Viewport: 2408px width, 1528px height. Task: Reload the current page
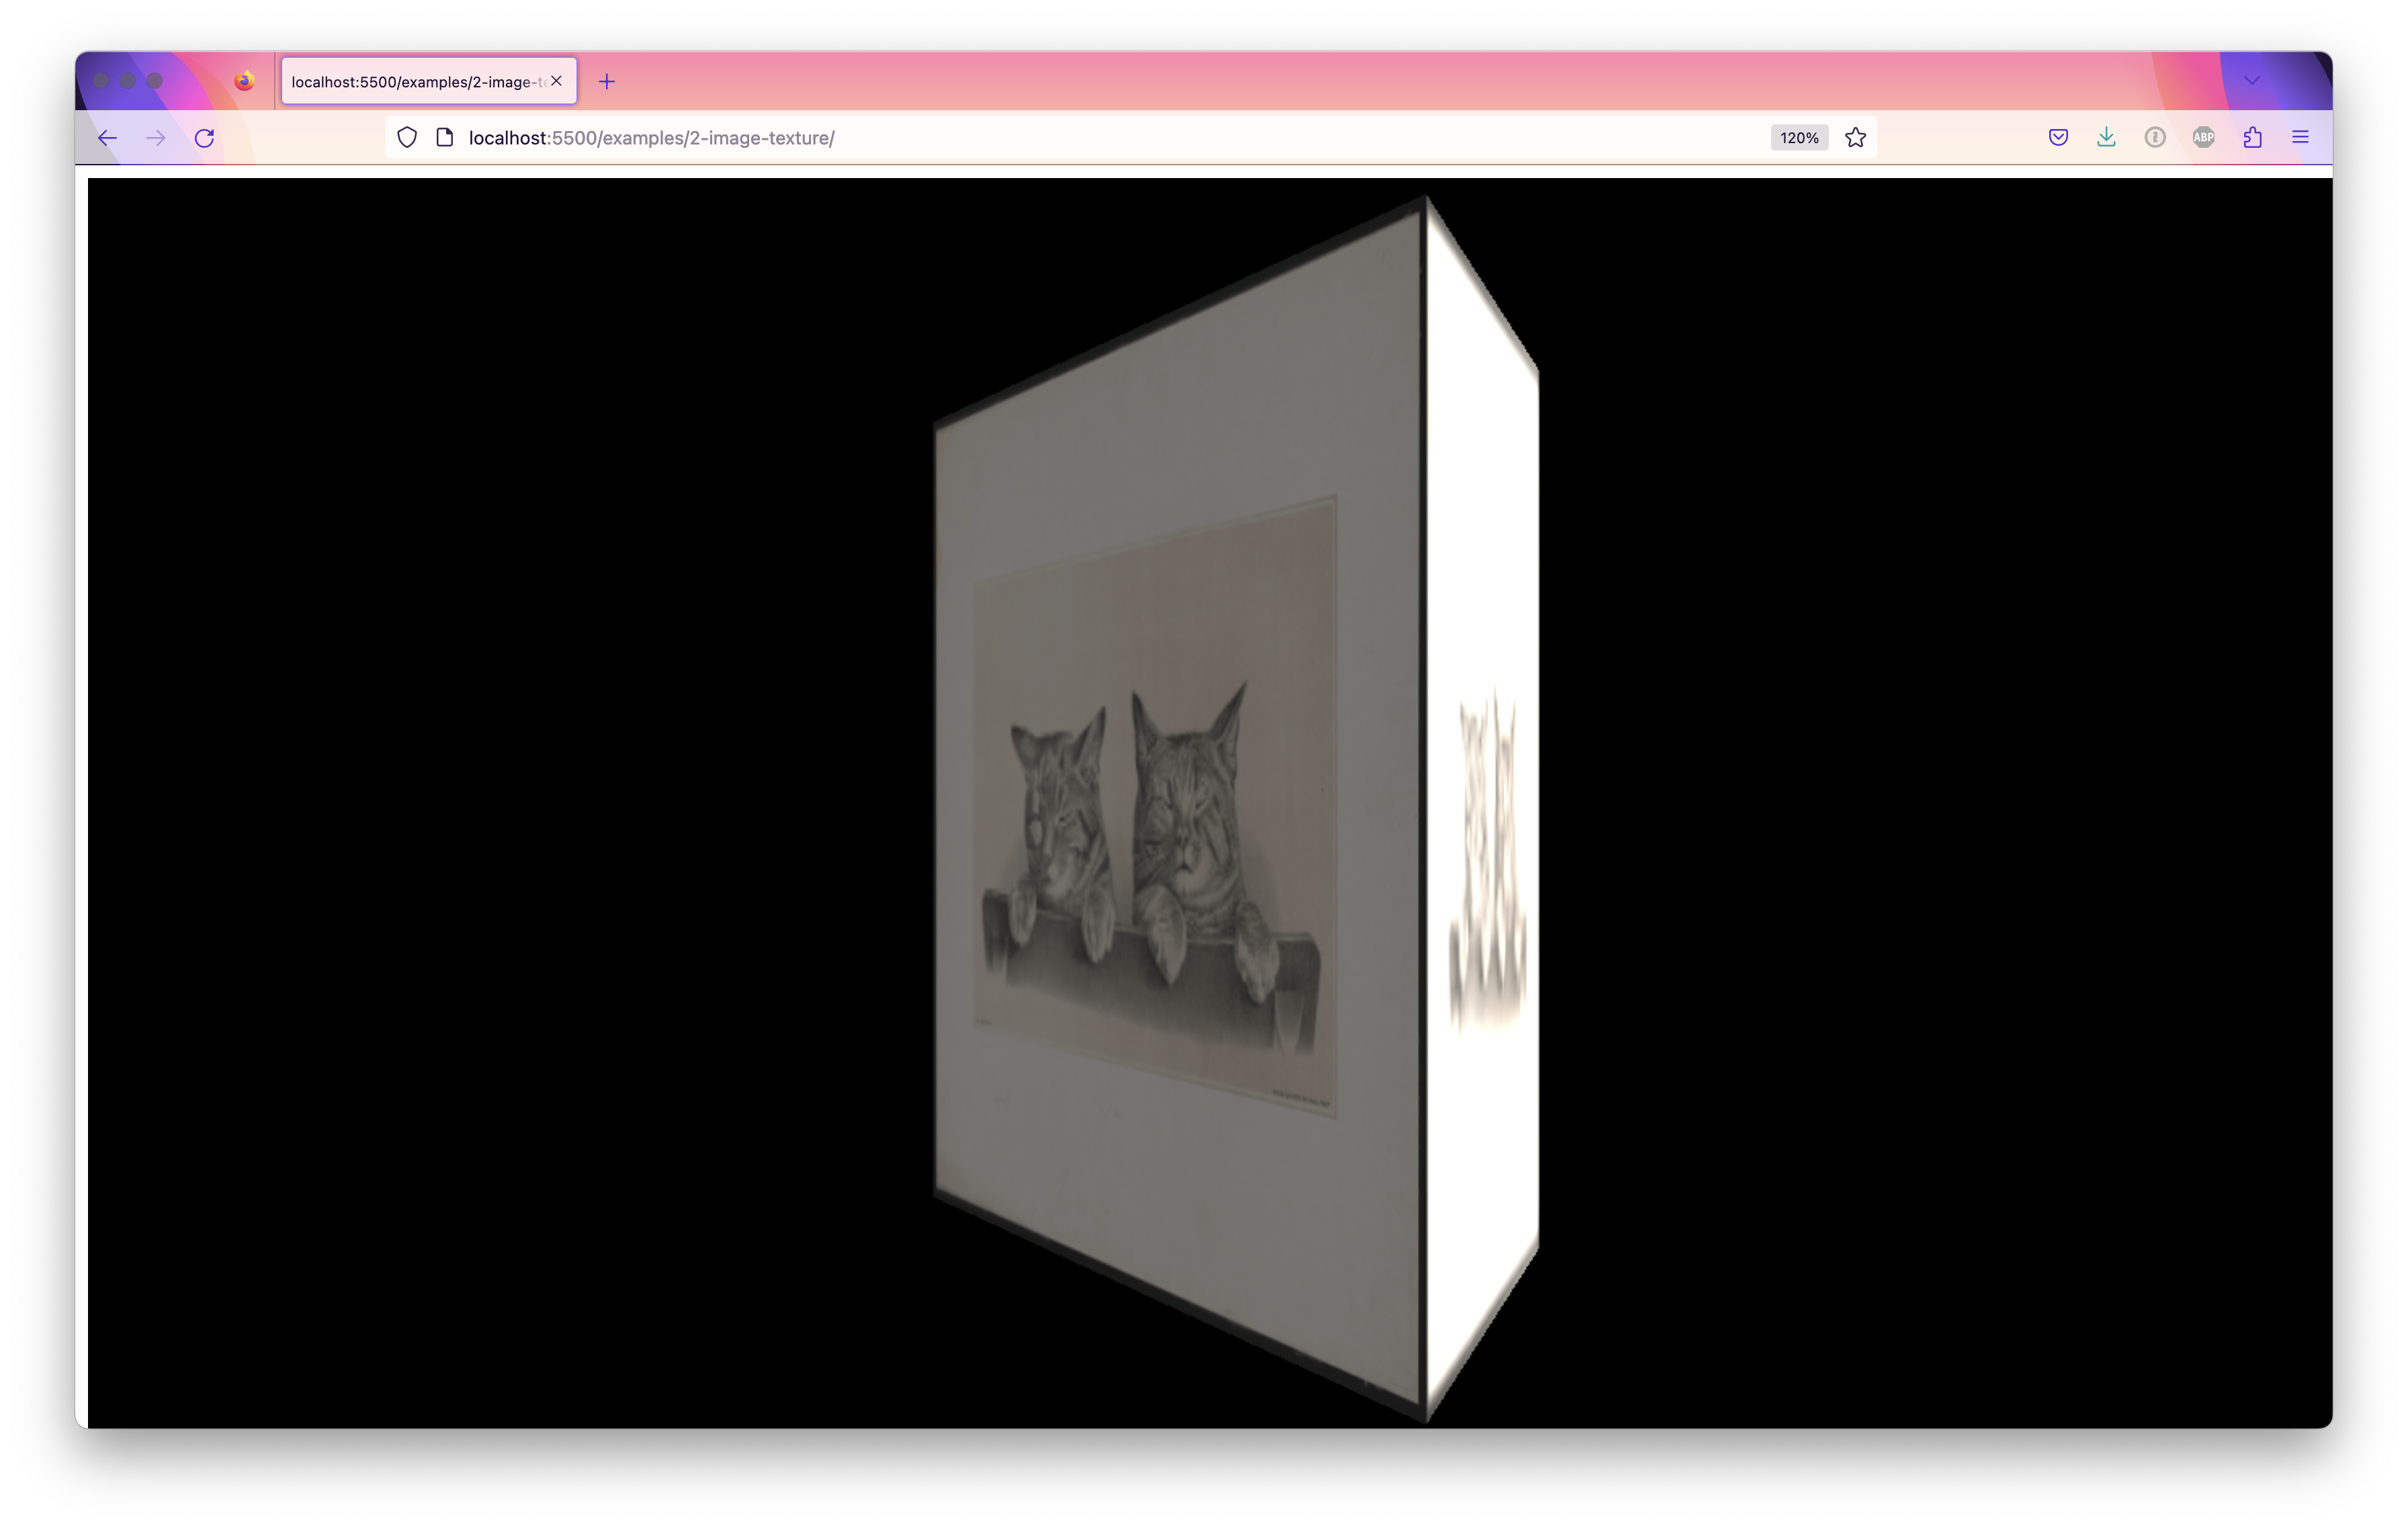tap(205, 138)
